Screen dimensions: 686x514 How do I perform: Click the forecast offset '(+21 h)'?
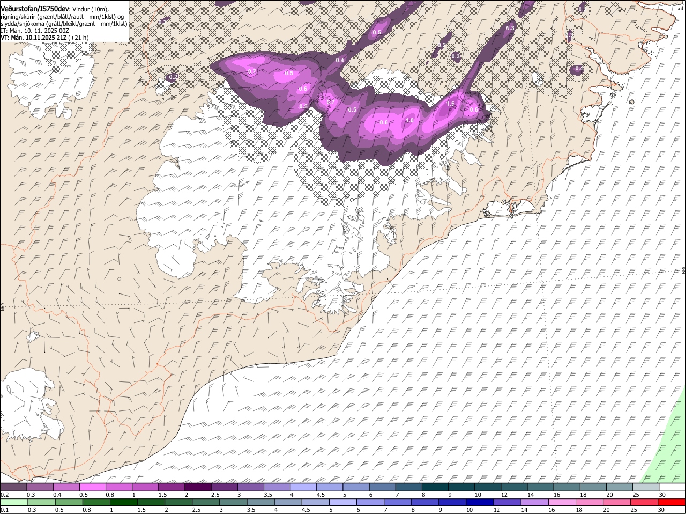tap(78, 38)
